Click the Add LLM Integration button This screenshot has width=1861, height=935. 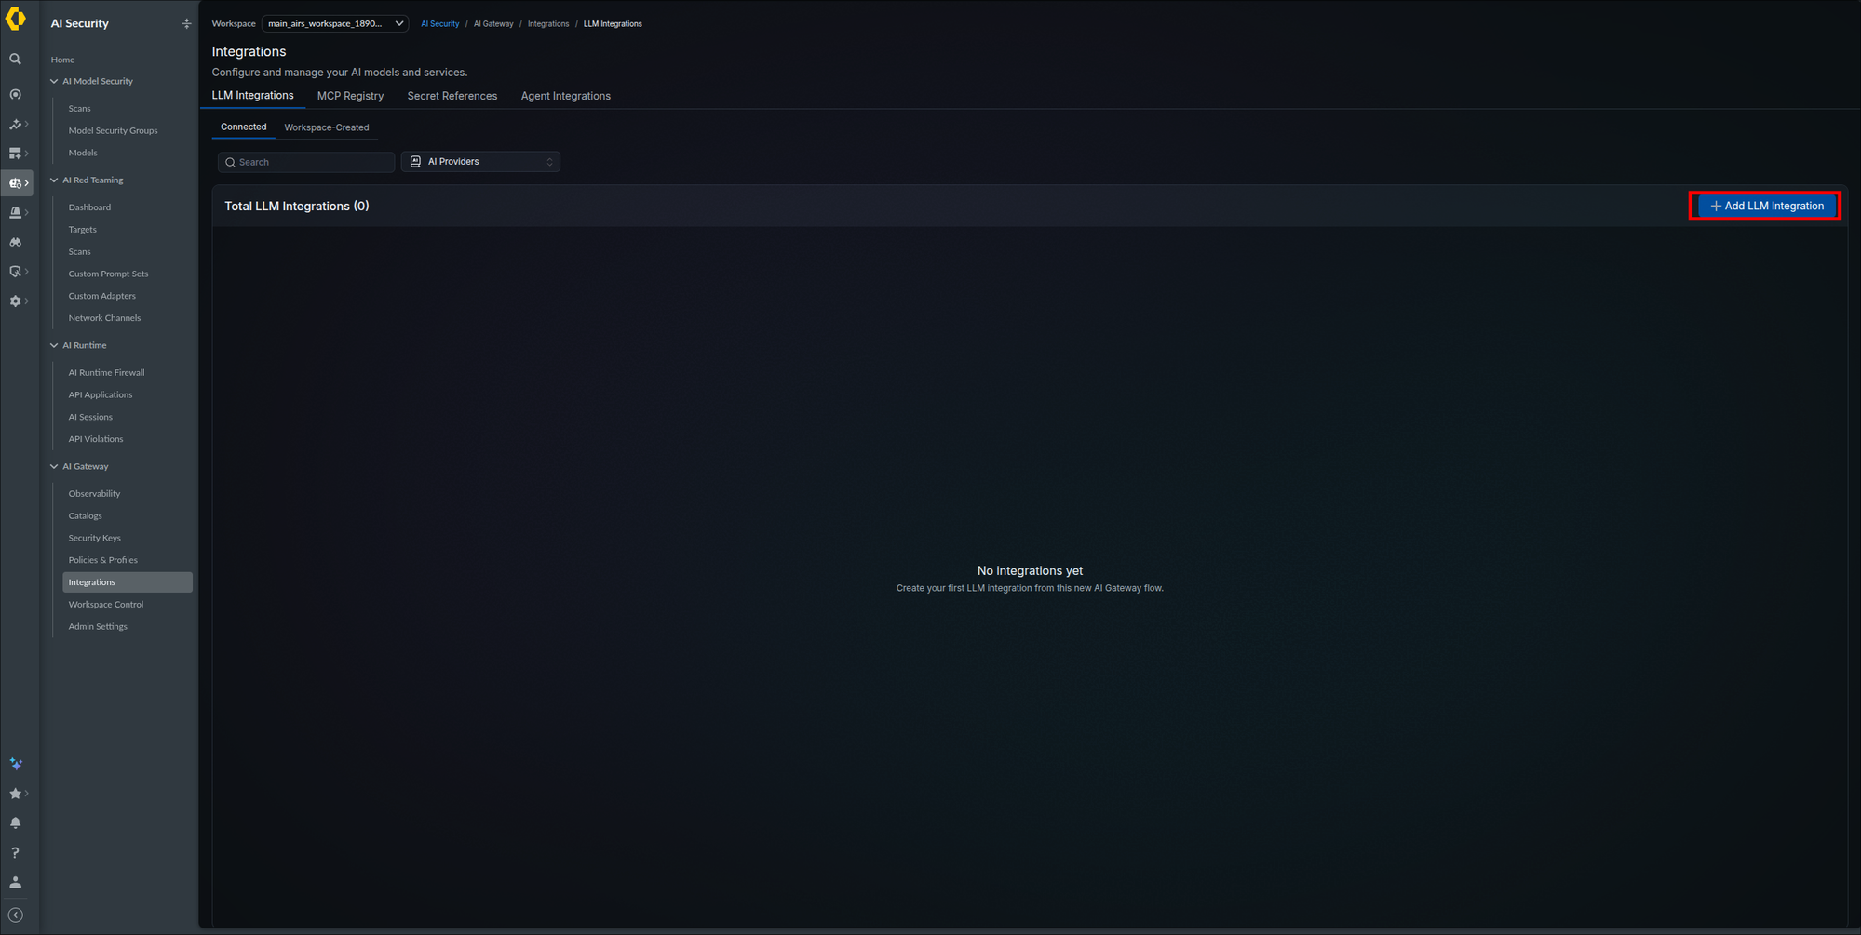click(x=1767, y=206)
